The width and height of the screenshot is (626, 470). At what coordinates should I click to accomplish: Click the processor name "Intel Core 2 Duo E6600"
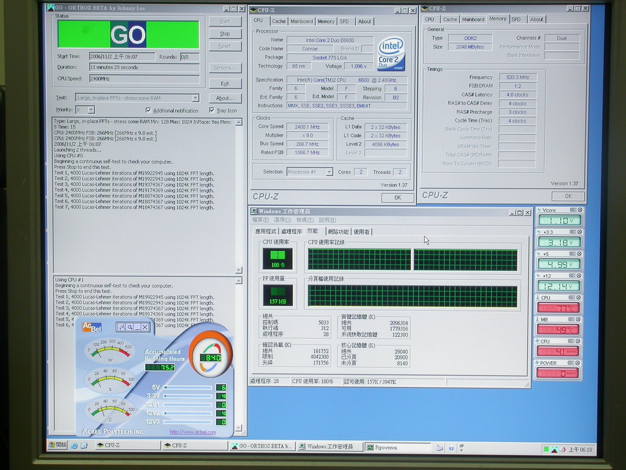pyautogui.click(x=330, y=40)
